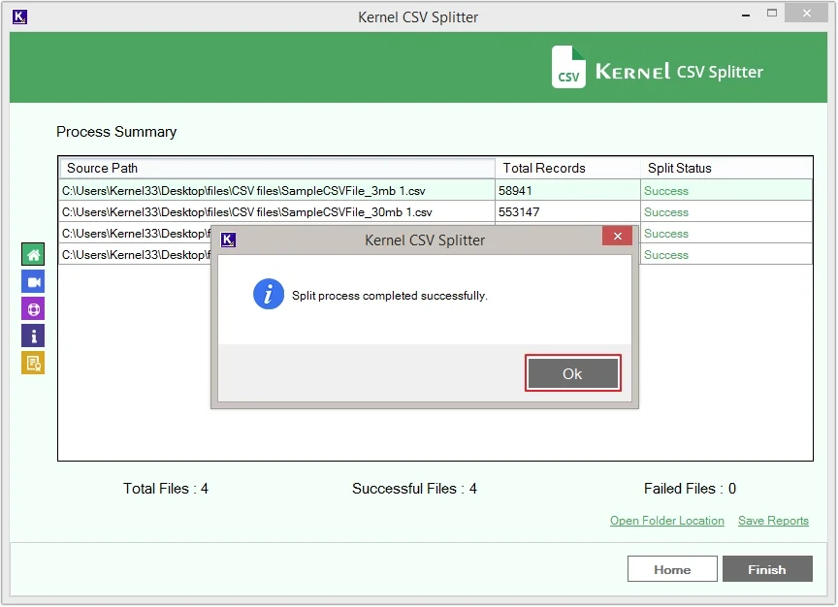Click the white CSV file logo in banner

tap(568, 68)
